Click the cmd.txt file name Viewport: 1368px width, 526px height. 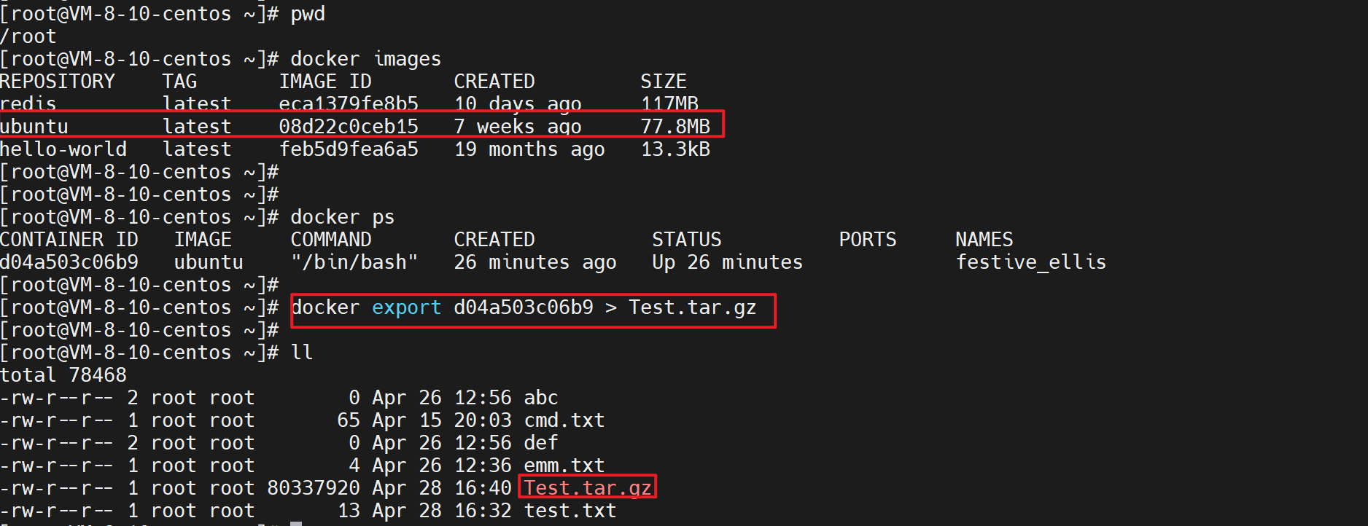coord(564,420)
